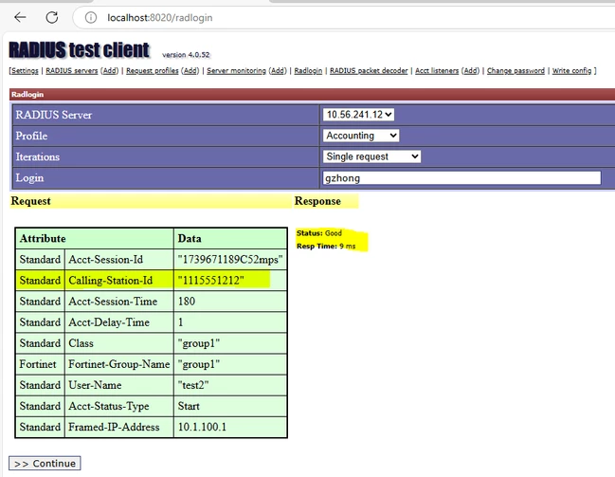Click the Resp Time: 9 ms text
This screenshot has width=615, height=477.
(326, 247)
